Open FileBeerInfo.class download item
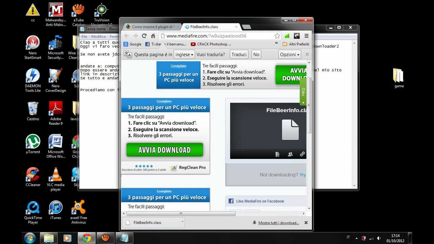Screen dimensions: 434x244 click(x=152, y=223)
